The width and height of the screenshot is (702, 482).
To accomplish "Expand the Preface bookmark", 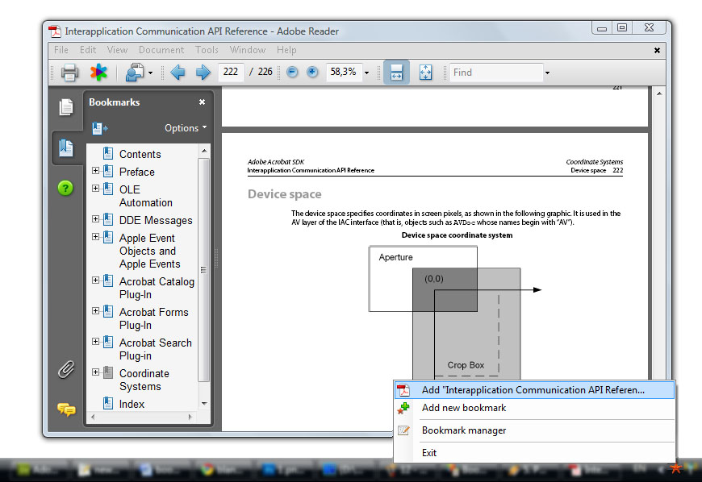I will [95, 170].
